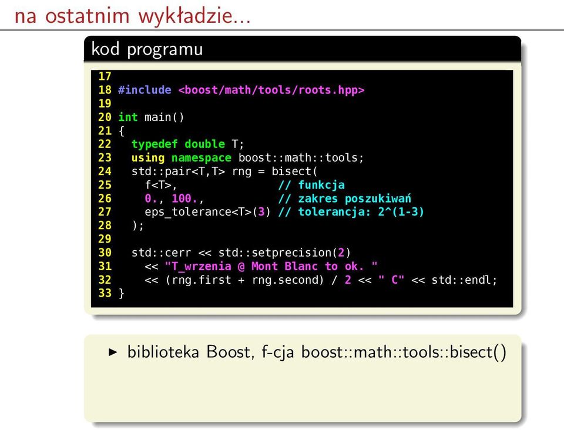Click line number 20 in the gutter

pos(105,117)
